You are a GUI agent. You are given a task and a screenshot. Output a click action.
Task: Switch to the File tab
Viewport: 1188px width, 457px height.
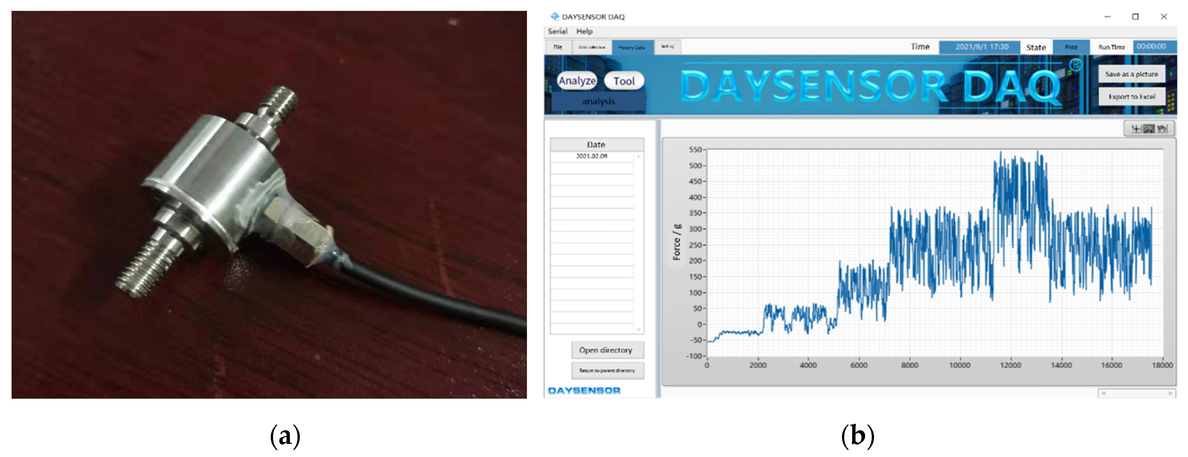coord(558,47)
